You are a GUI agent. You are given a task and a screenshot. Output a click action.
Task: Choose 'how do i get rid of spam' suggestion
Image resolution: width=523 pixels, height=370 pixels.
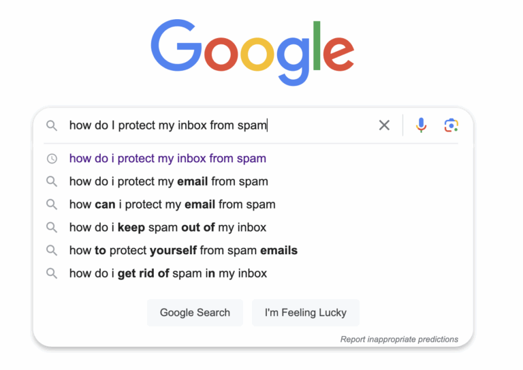point(168,274)
